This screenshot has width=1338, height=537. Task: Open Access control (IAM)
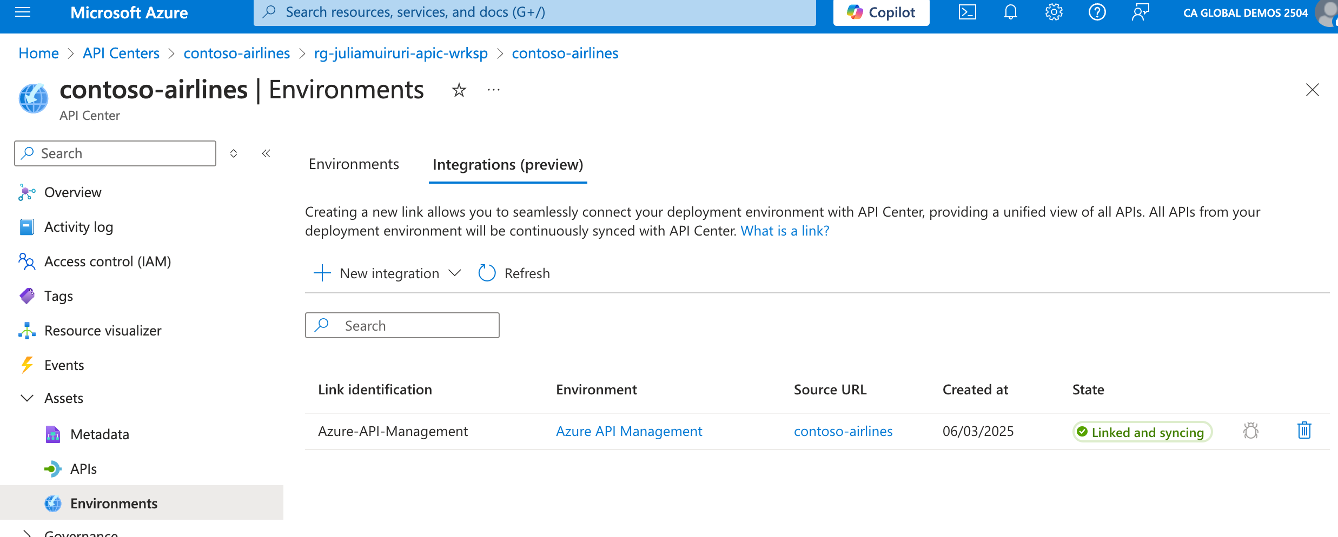(108, 261)
